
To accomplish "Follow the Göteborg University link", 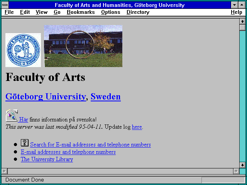I will pos(46,97).
